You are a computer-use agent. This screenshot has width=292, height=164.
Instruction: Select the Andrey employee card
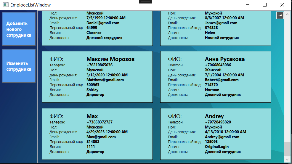pos(216,134)
